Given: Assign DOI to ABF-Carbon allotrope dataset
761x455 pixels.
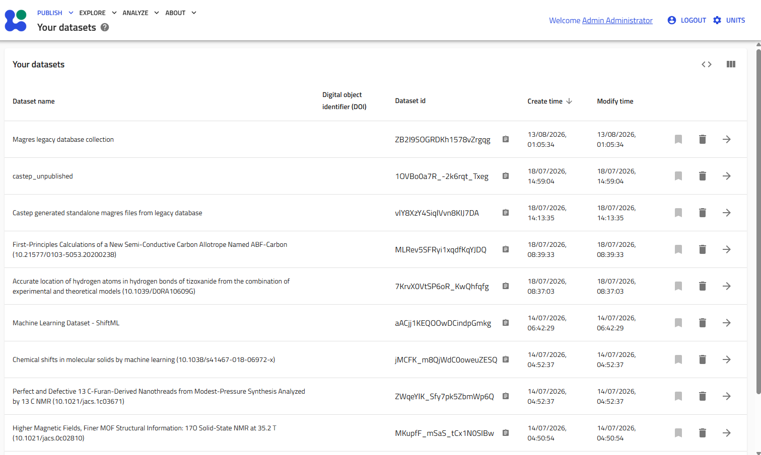Looking at the screenshot, I should click(x=678, y=249).
